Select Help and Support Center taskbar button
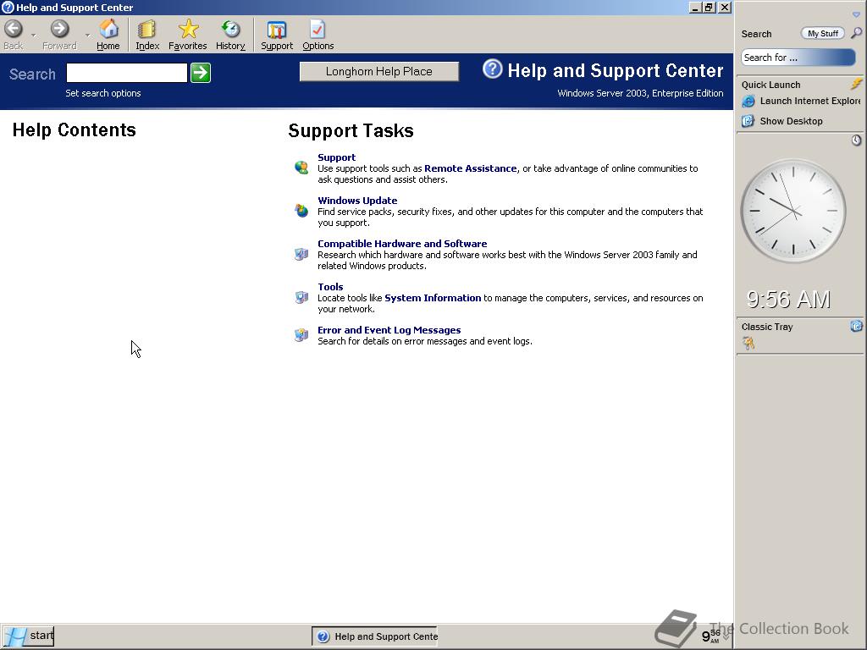The image size is (867, 650). 375,636
